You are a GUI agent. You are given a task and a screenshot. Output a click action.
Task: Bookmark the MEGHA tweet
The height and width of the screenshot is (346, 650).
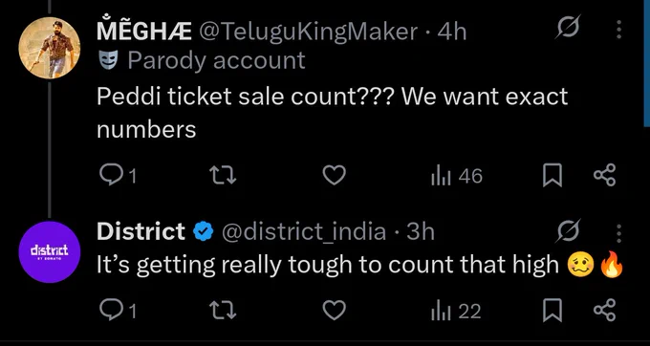552,176
